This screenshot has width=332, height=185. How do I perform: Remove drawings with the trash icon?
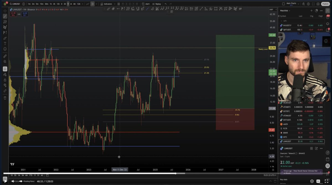pos(5,98)
